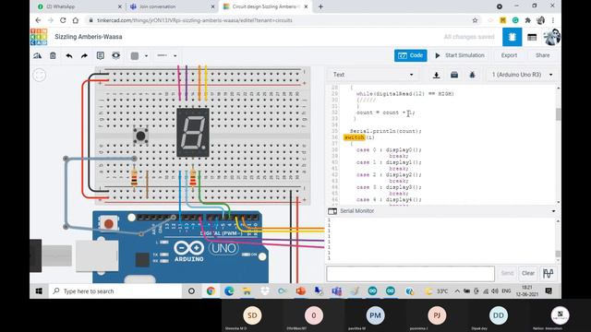The image size is (591, 332).
Task: Click the tinkercad.com address bar
Action: tap(279, 20)
